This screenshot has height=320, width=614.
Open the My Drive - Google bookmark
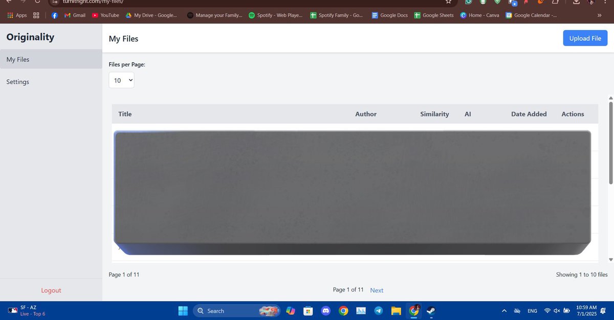click(x=151, y=15)
